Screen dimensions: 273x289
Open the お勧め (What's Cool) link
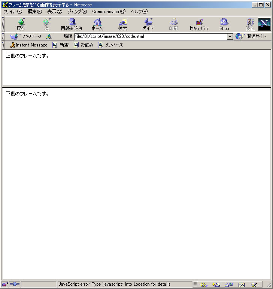(x=84, y=45)
